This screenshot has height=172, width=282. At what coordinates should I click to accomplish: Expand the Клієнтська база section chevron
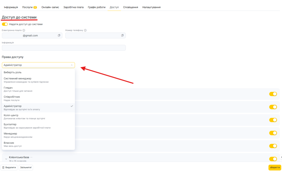coord(6,159)
